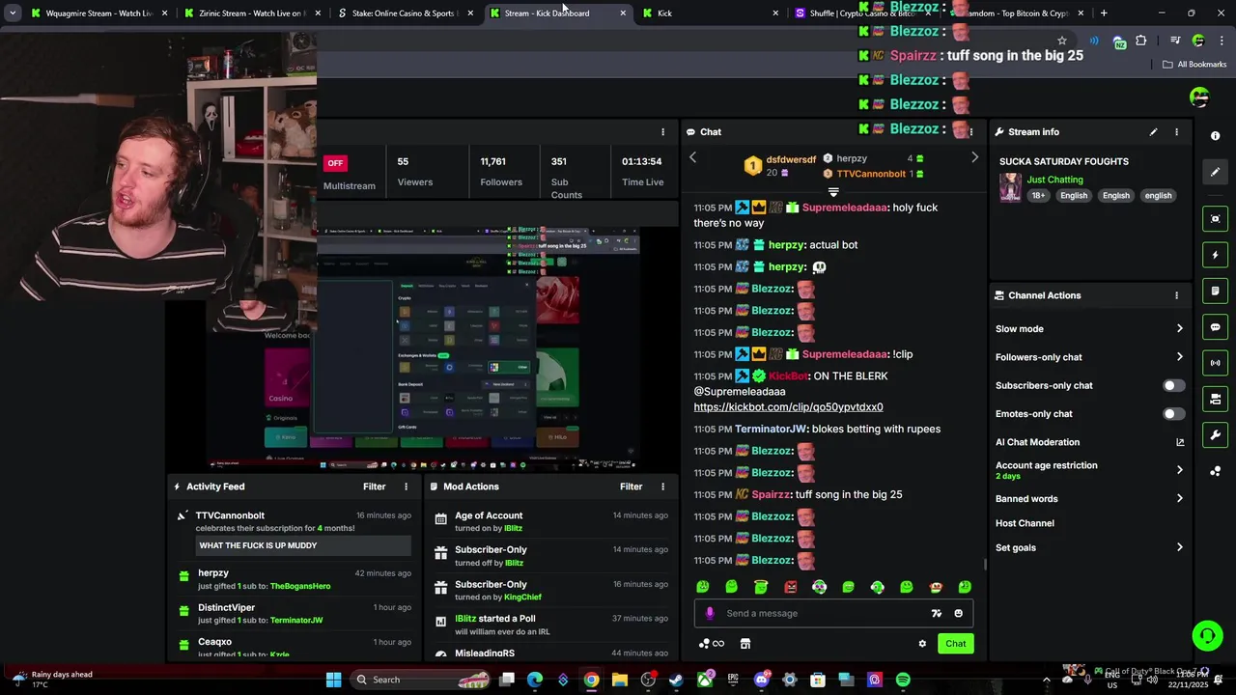Click the channel points infinity icon
Viewport: 1236px width, 695px height.
pos(712,644)
